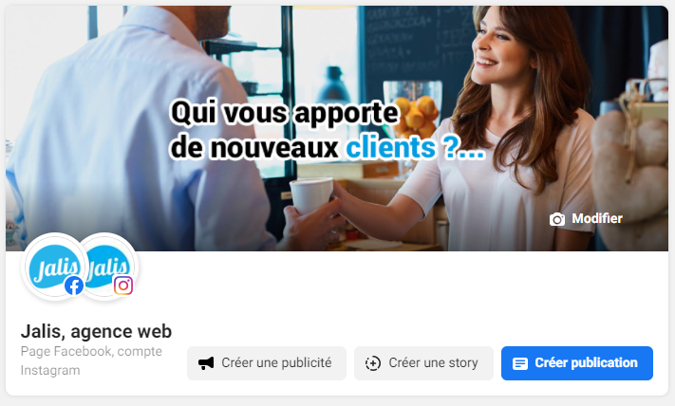Click the Instagram badge on Jalis avatar
This screenshot has width=675, height=406.
coord(123,286)
